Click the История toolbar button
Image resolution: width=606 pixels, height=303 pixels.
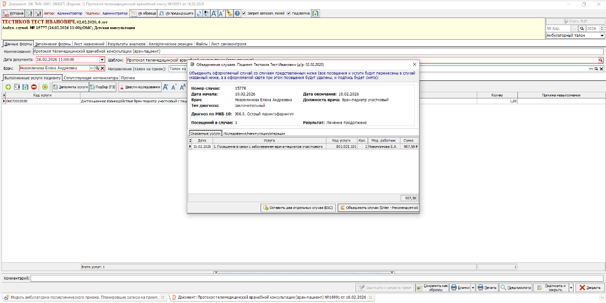click(x=13, y=14)
